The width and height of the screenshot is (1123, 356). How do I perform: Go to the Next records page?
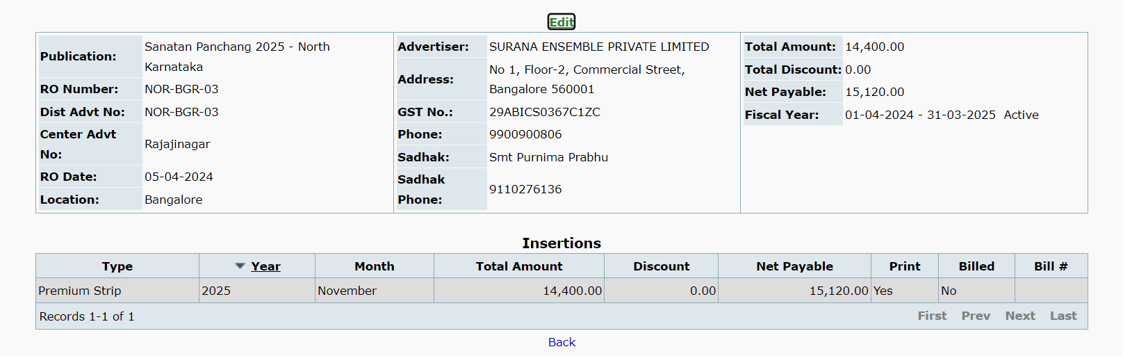tap(1019, 316)
